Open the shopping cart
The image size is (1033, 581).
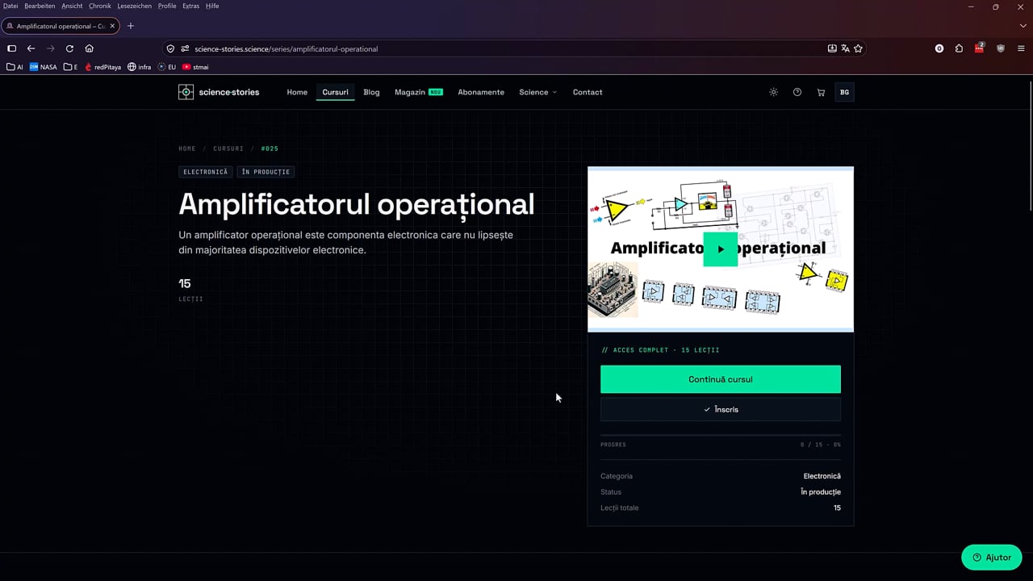point(821,92)
